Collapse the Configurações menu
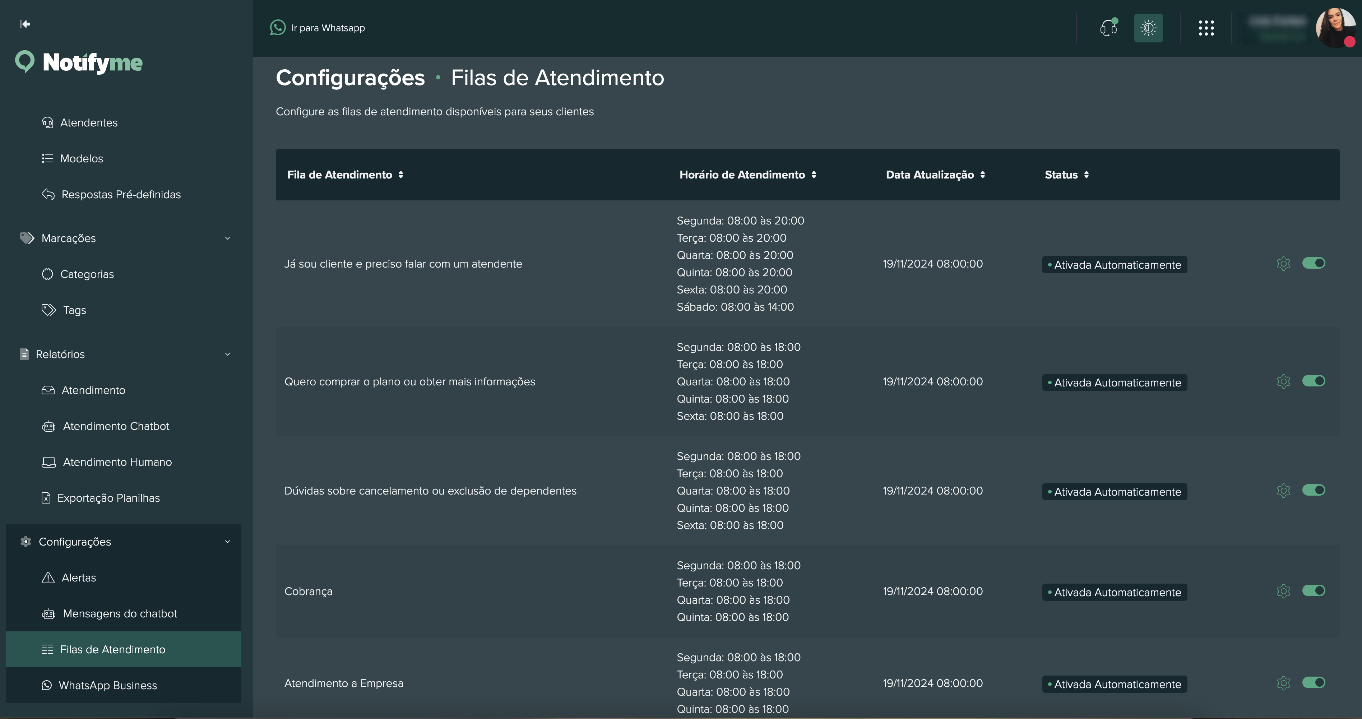The image size is (1362, 719). [228, 541]
